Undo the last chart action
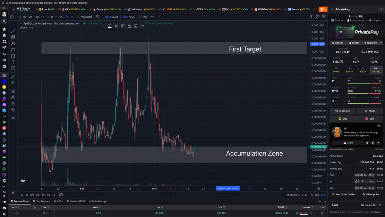385x217 pixels. tap(153, 17)
